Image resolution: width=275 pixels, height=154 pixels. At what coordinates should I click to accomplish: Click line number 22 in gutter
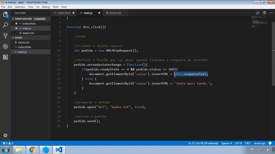click(59, 107)
